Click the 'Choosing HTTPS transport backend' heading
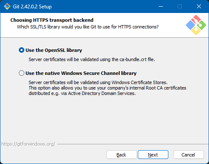 (x=52, y=20)
